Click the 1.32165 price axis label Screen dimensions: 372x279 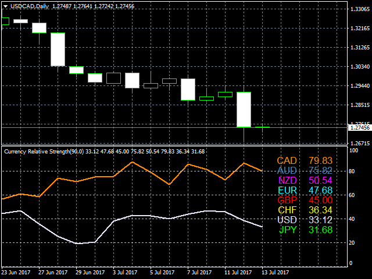coord(360,28)
